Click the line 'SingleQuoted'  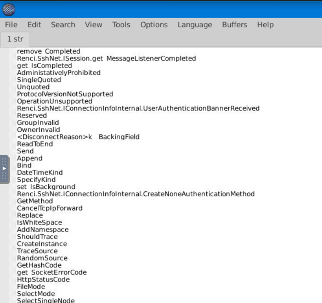(39, 80)
